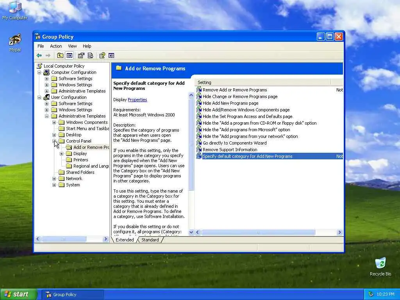
Task: Click the policy icon for Remove Add or Remove Programs
Action: (199, 90)
